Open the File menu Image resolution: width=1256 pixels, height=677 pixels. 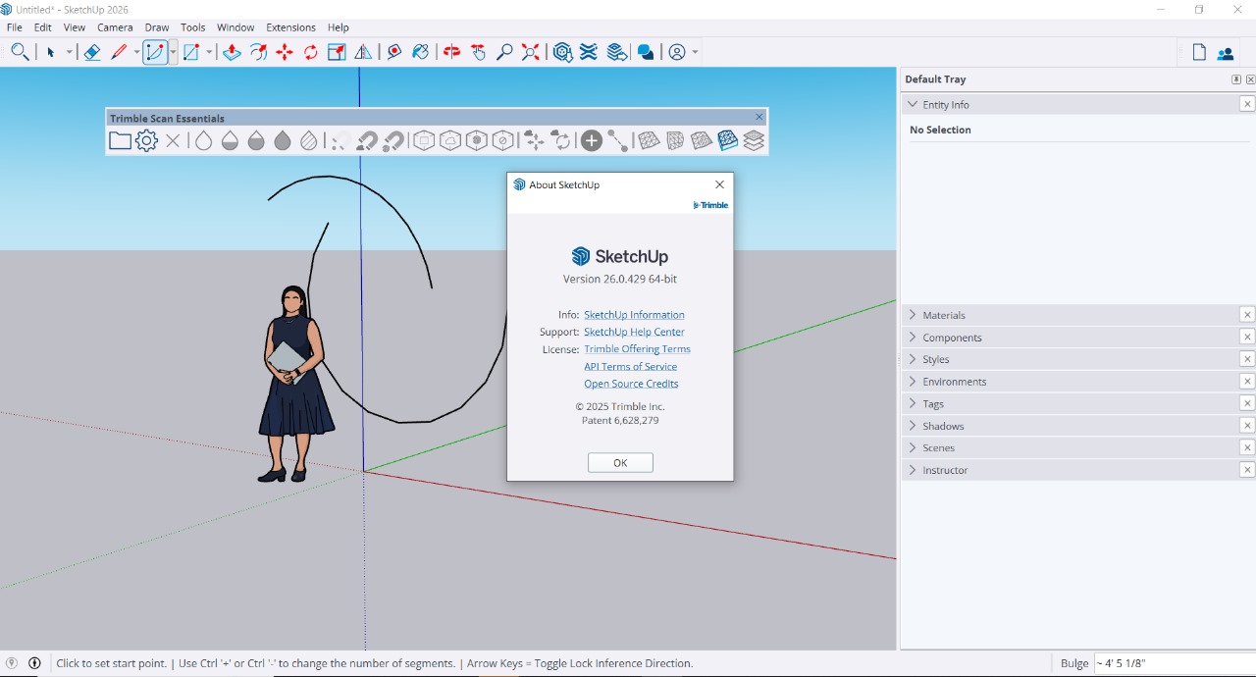15,27
